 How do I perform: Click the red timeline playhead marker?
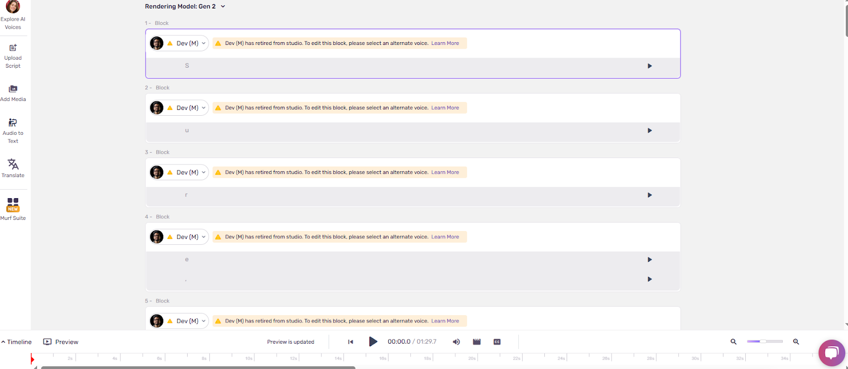coord(32,359)
